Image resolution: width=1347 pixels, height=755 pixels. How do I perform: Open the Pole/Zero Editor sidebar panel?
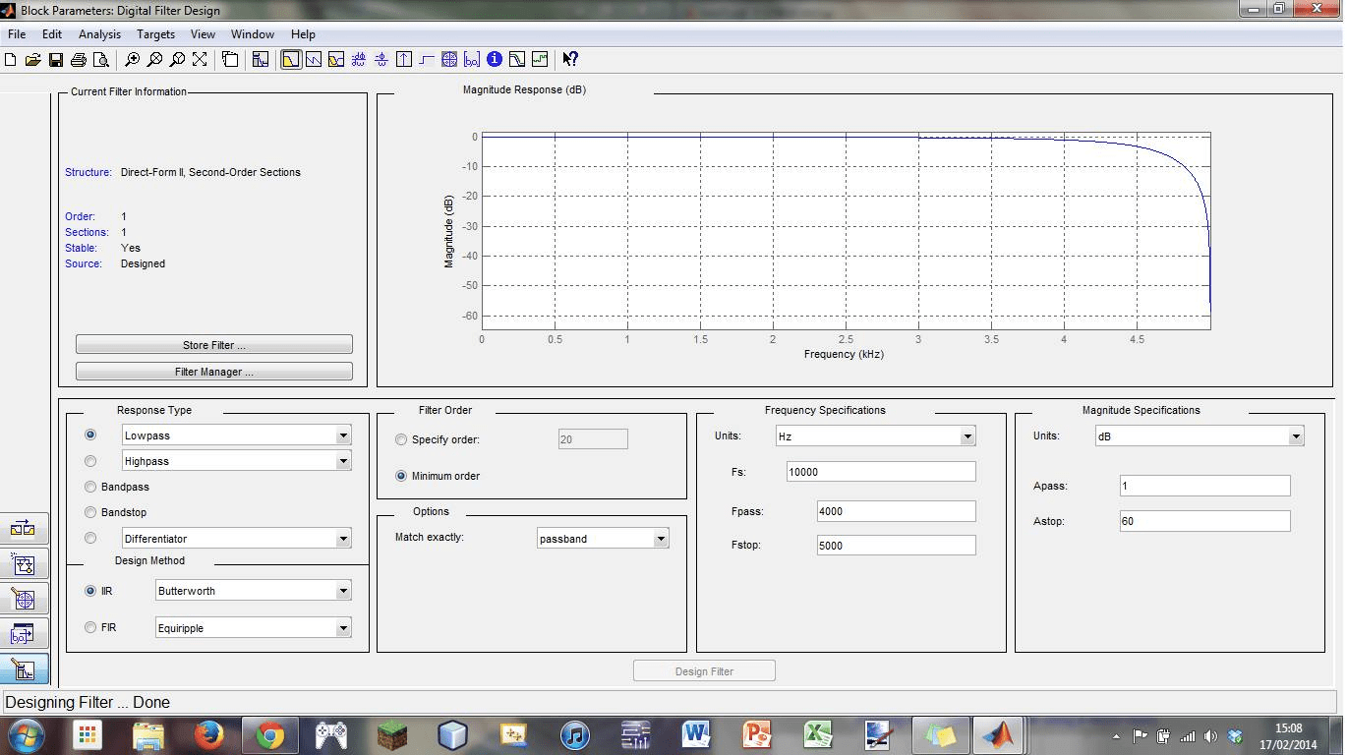(x=24, y=599)
